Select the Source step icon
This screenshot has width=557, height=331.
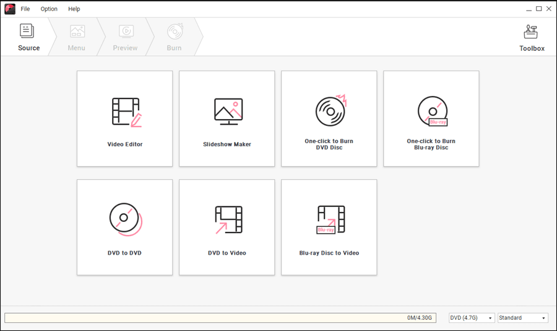(27, 31)
